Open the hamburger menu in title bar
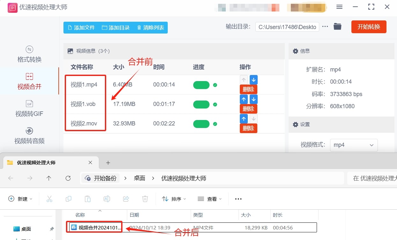Screen dimensions: 397x240 tap(340, 7)
